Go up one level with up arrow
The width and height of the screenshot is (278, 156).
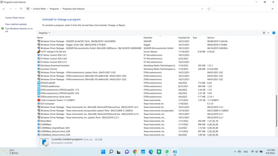21,9
